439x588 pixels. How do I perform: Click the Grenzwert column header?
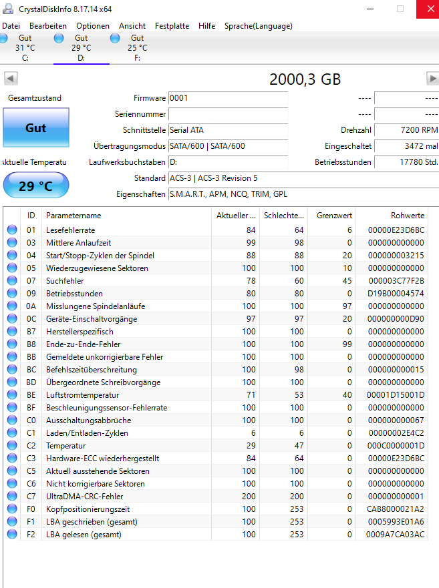point(332,216)
